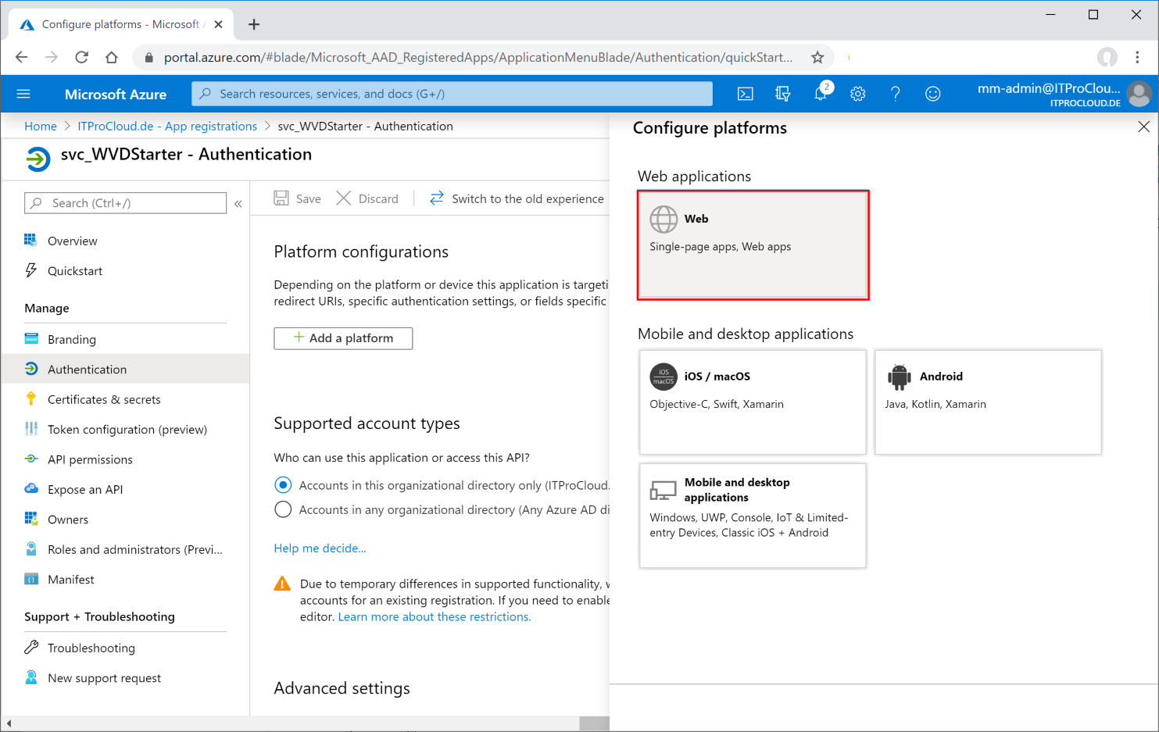
Task: Bookmark this page with the star icon
Action: 817,57
